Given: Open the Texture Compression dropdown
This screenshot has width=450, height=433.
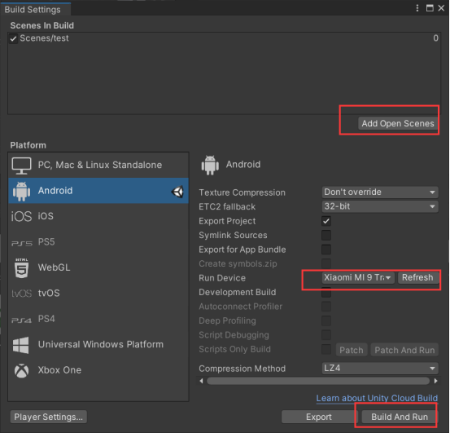Looking at the screenshot, I should coord(380,192).
